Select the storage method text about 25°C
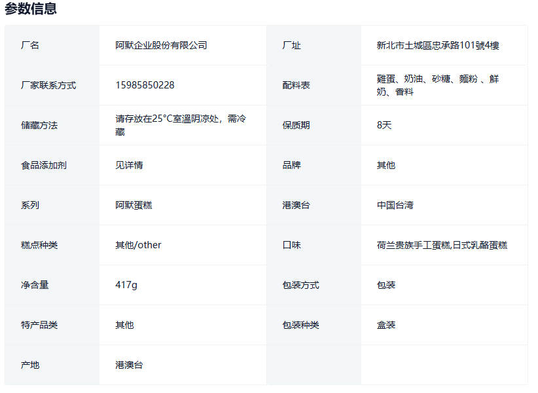The width and height of the screenshot is (538, 393). (181, 125)
